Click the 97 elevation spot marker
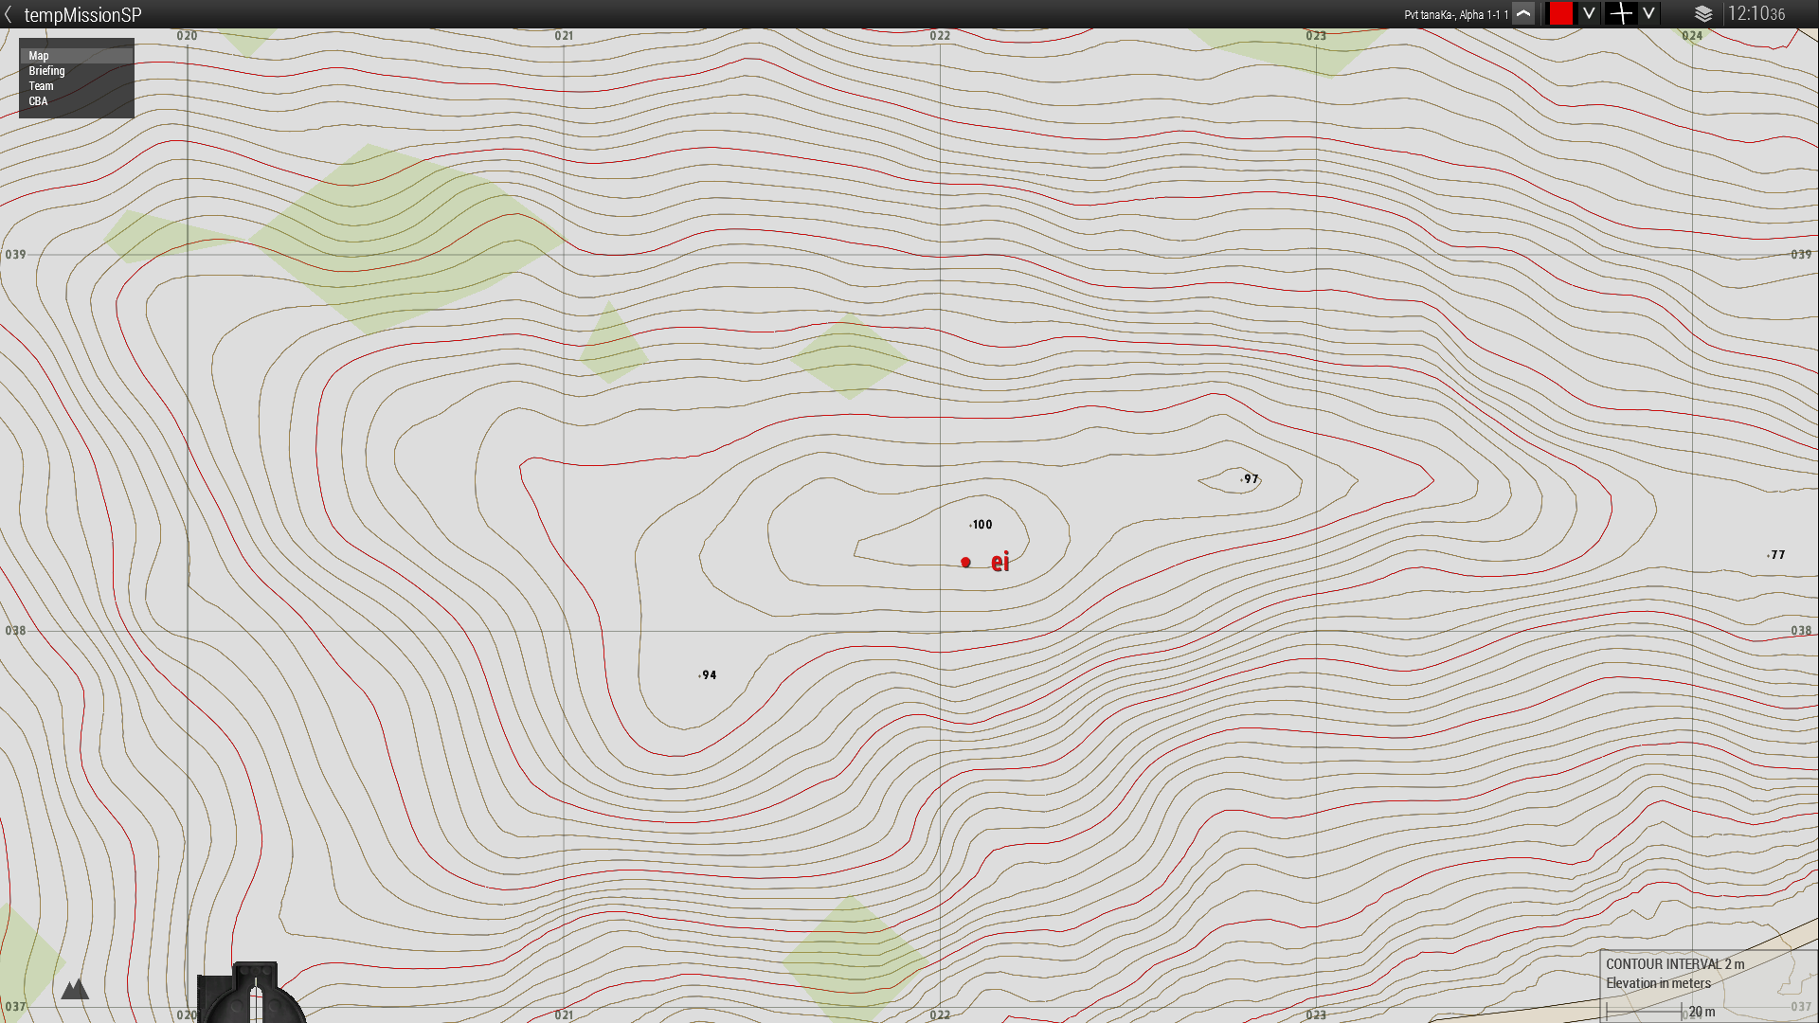Screen dimensions: 1819x1023 (x=1242, y=479)
